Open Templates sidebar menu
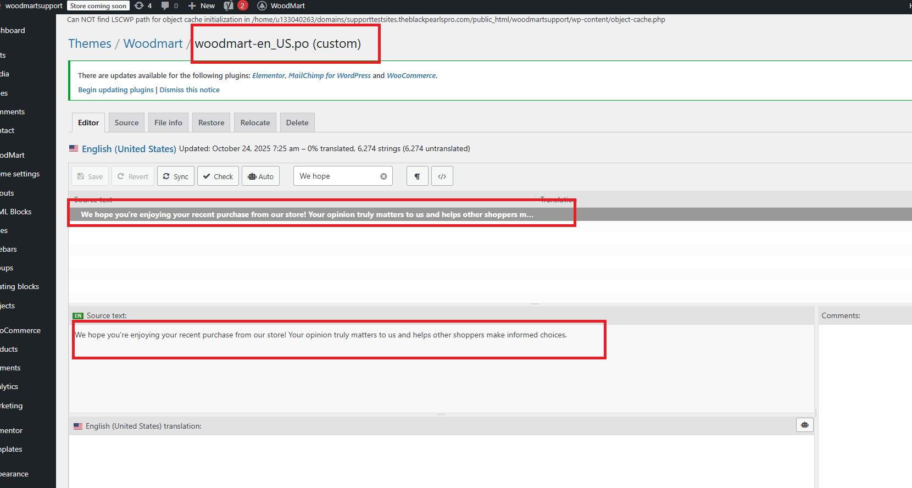The height and width of the screenshot is (488, 912). (12, 449)
